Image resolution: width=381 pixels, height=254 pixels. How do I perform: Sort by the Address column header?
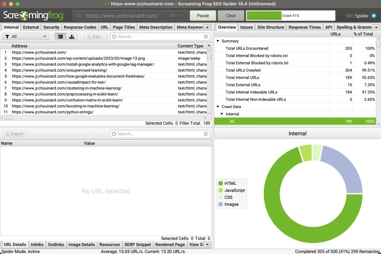tap(93, 46)
